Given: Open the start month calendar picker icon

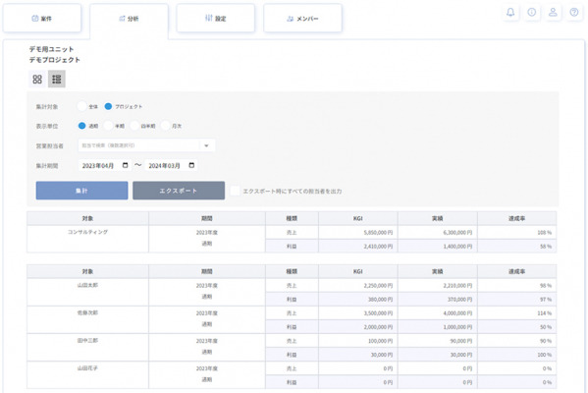Looking at the screenshot, I should tap(126, 165).
